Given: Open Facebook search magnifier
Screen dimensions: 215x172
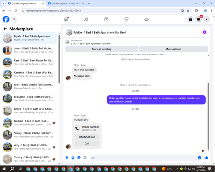Looking at the screenshot, I should 14,19.
